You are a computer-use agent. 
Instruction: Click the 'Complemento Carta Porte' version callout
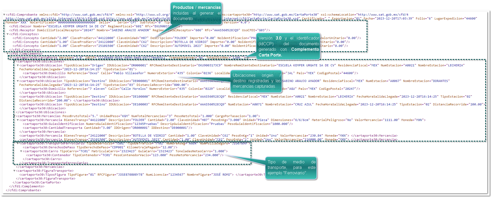[x=288, y=47]
